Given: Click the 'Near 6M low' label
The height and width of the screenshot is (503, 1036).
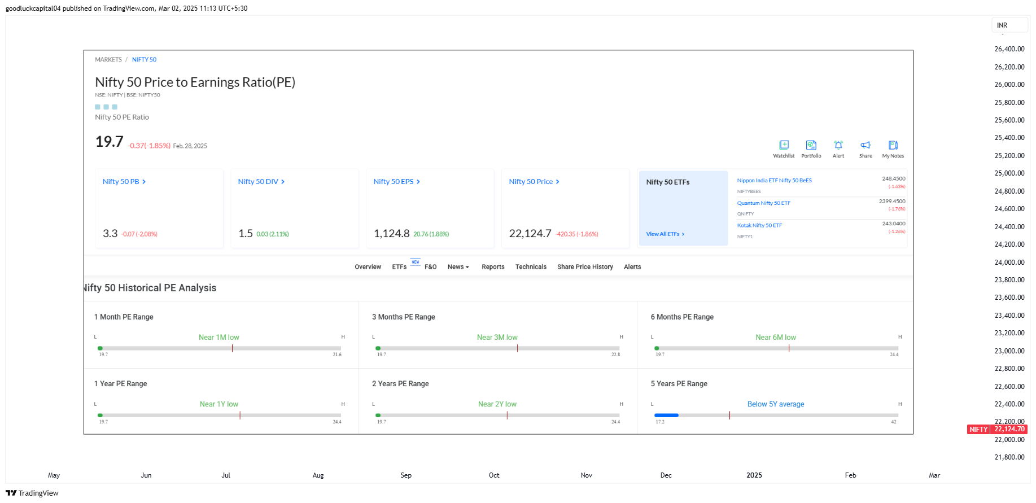Looking at the screenshot, I should click(776, 338).
